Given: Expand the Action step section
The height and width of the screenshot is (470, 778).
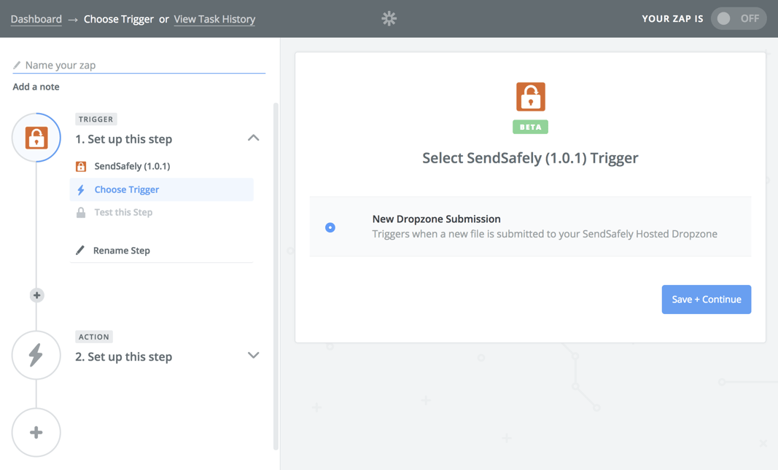Looking at the screenshot, I should pos(253,356).
